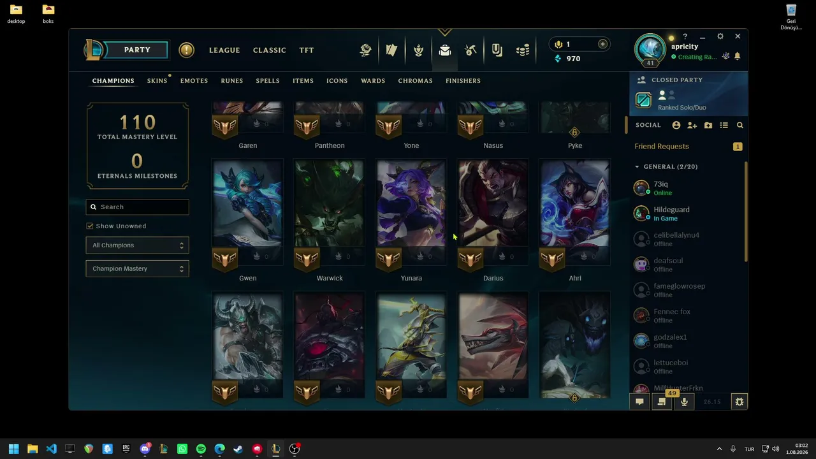Switch to the ITEMS tab

coord(303,81)
